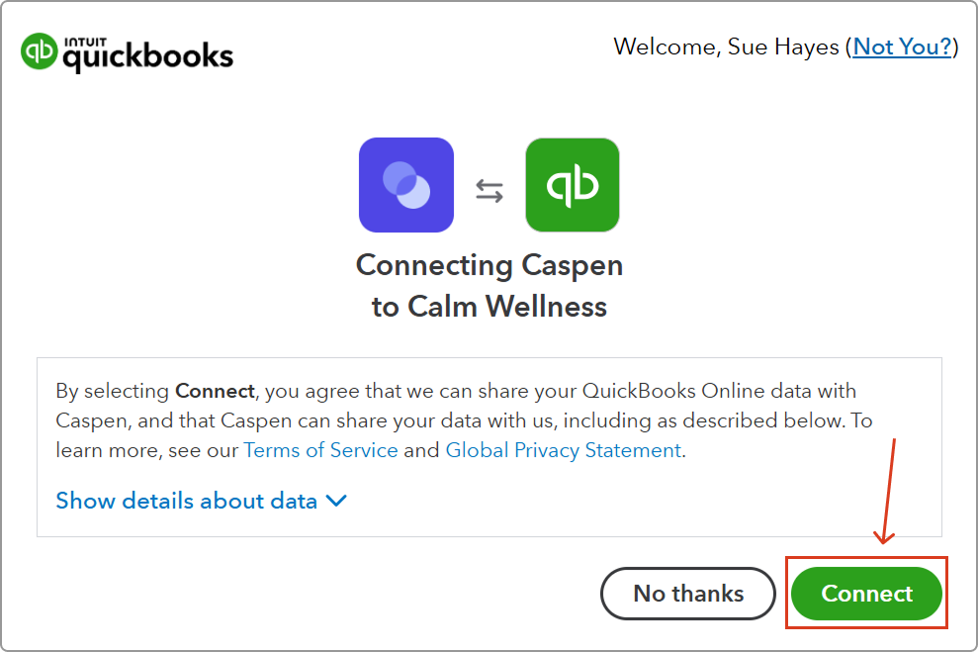Viewport: 978px width, 652px height.
Task: Click the quickbooks wordmark text
Action: click(148, 58)
